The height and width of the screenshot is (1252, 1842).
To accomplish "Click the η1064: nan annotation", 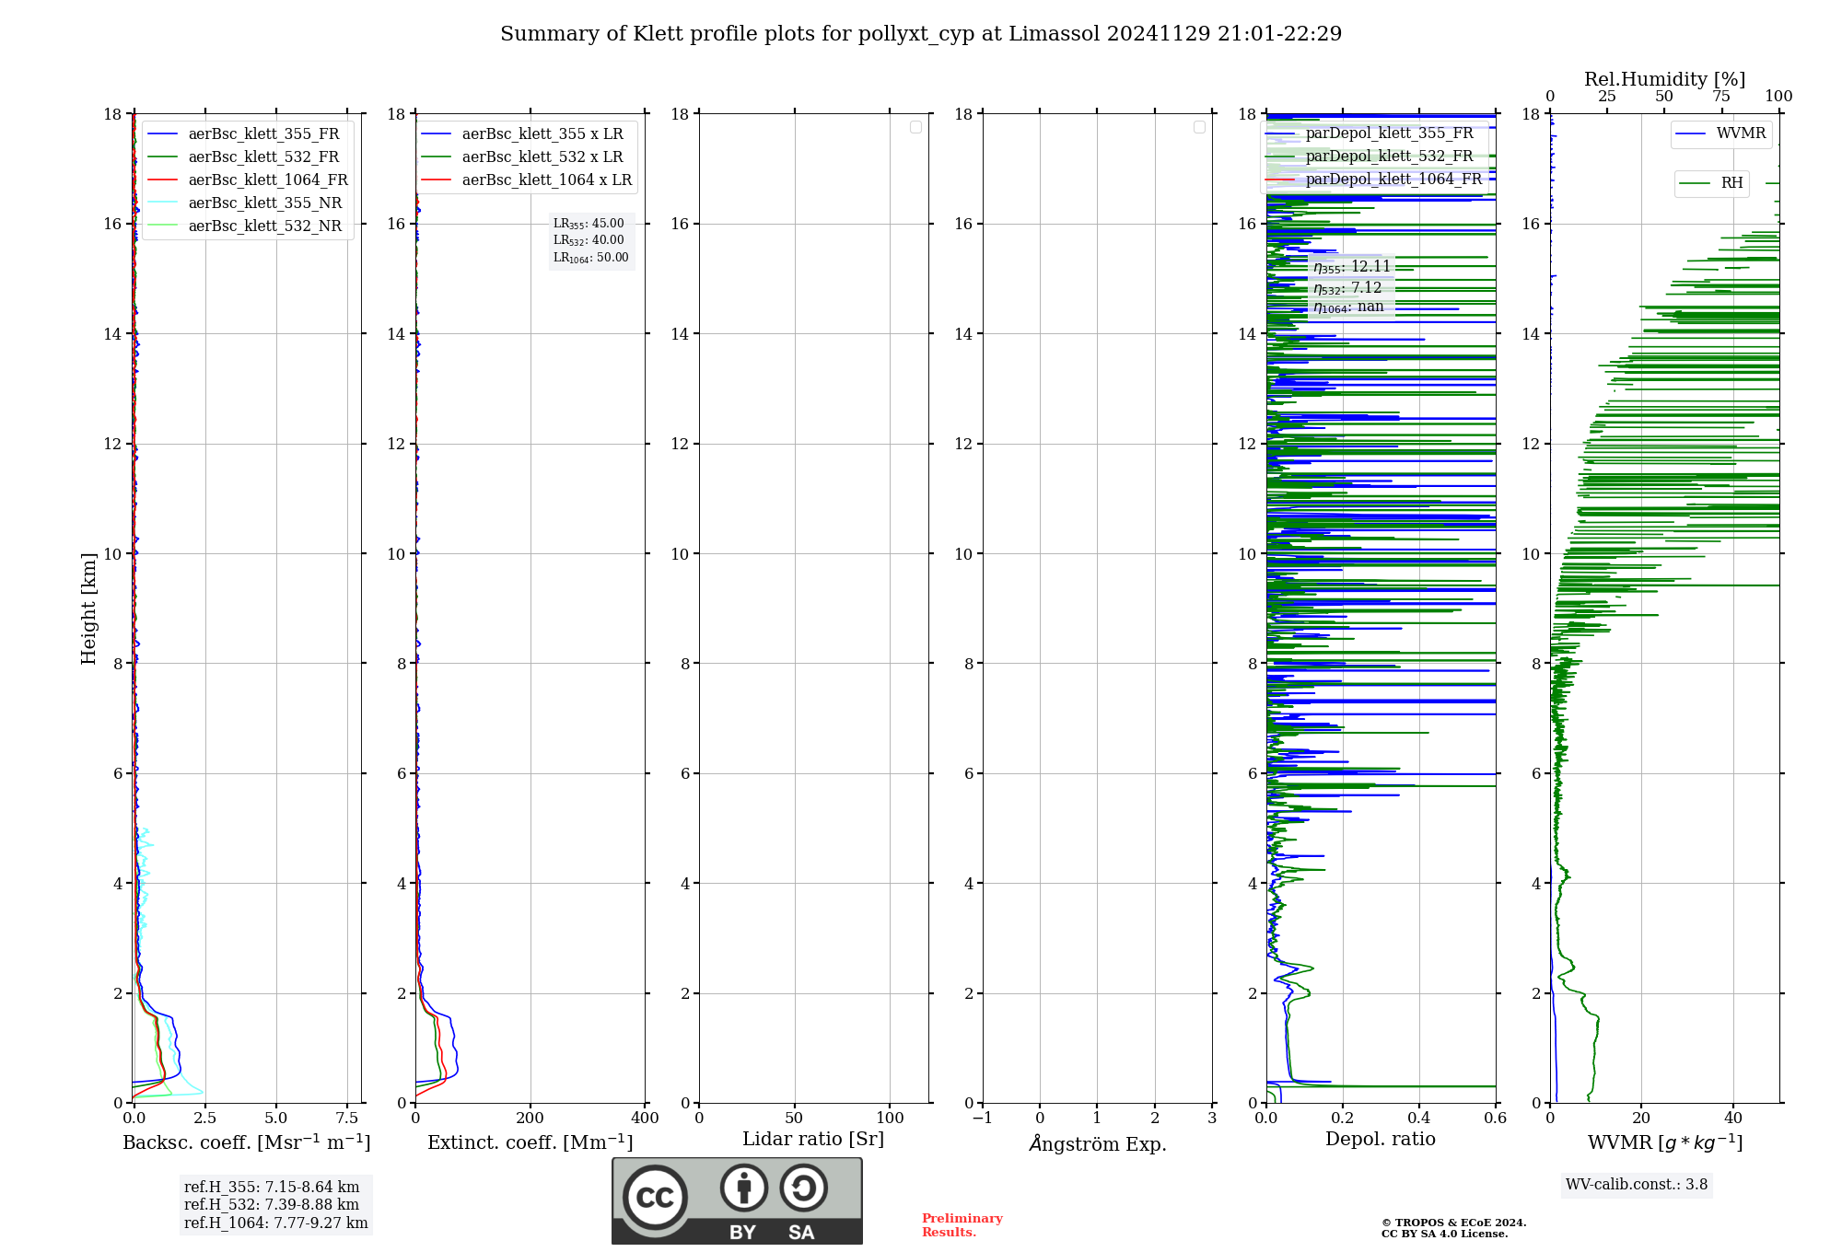I will pos(1348,307).
